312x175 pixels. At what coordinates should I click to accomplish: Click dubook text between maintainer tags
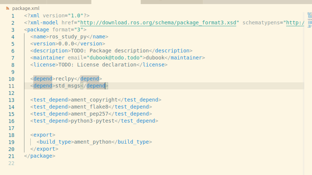point(155,58)
